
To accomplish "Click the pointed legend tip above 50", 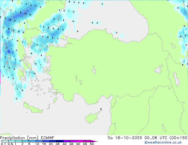I will pos(94,141).
